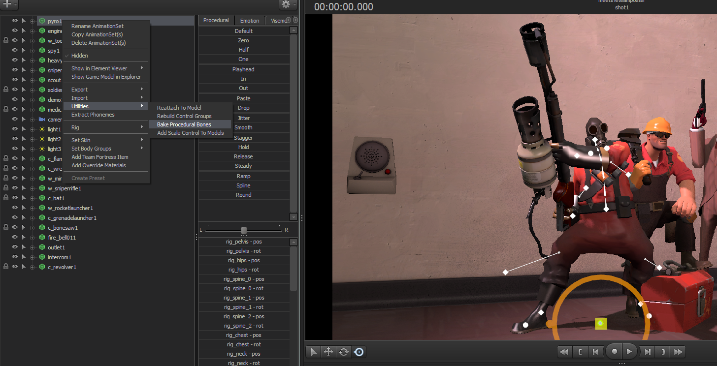Select the rig_pelvis - pos control
The height and width of the screenshot is (366, 717).
[244, 242]
